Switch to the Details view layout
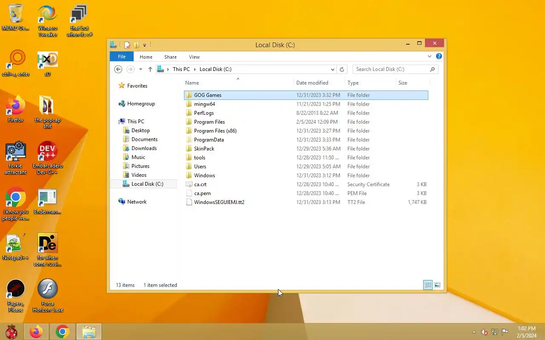The width and height of the screenshot is (545, 340). (x=428, y=285)
